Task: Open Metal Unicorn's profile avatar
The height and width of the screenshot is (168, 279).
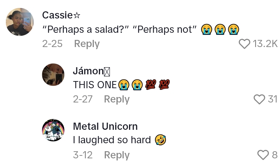Action: tap(53, 130)
